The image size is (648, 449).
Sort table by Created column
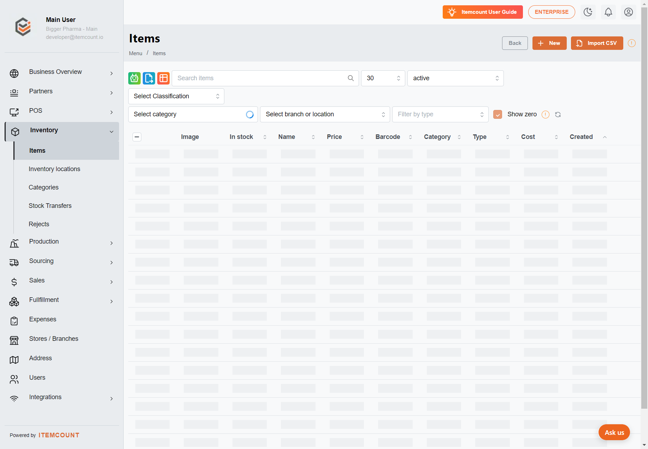pyautogui.click(x=588, y=137)
